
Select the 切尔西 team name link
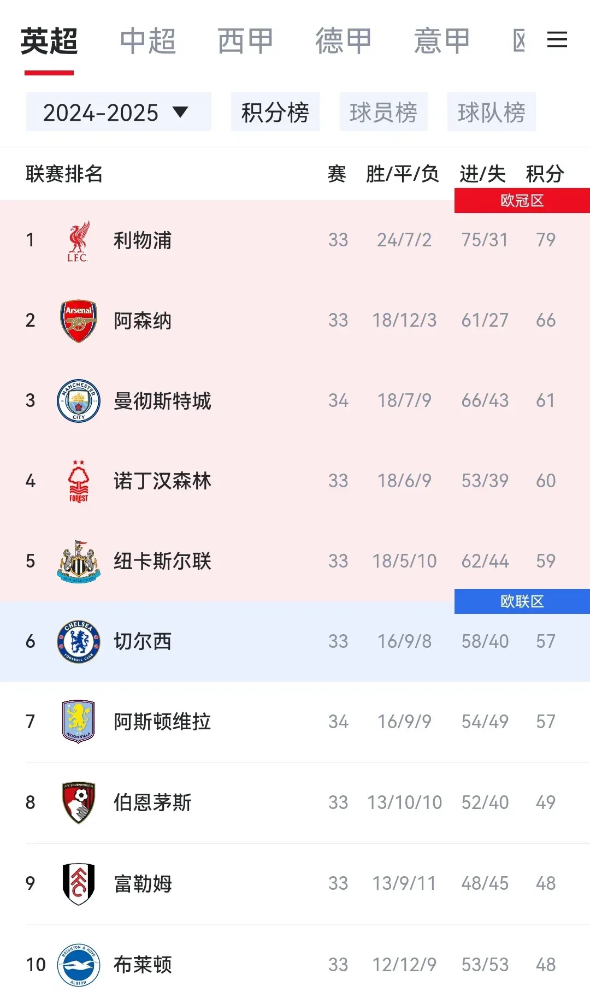coord(141,641)
